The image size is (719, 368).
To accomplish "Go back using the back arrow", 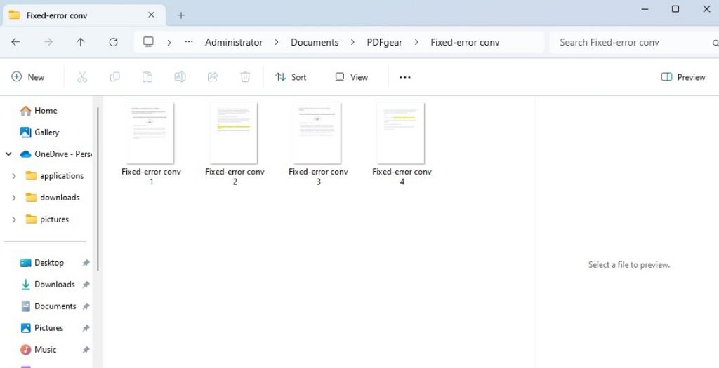I will click(x=15, y=42).
